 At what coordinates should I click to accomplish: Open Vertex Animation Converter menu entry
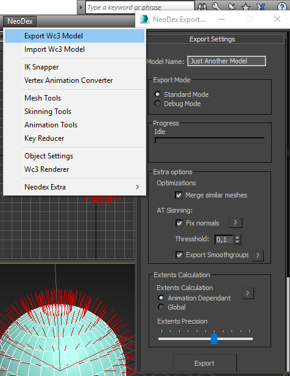click(x=74, y=80)
